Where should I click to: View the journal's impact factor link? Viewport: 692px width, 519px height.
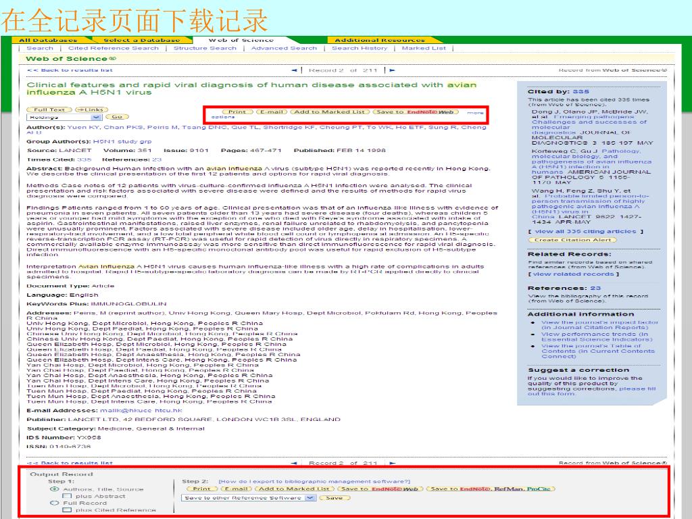600,325
